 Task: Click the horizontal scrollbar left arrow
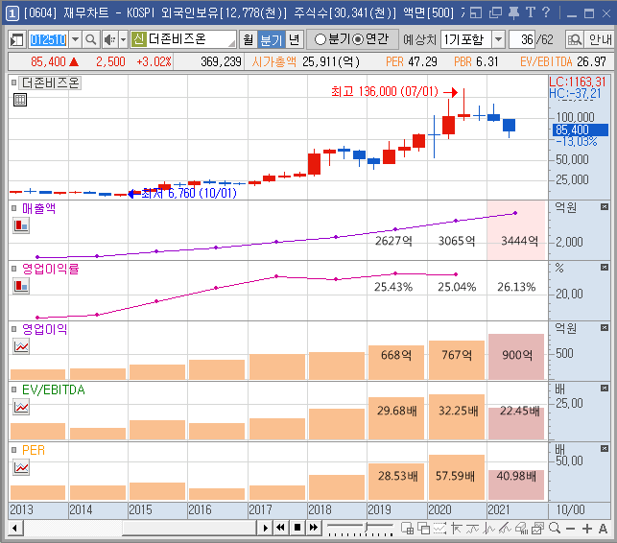pyautogui.click(x=15, y=528)
